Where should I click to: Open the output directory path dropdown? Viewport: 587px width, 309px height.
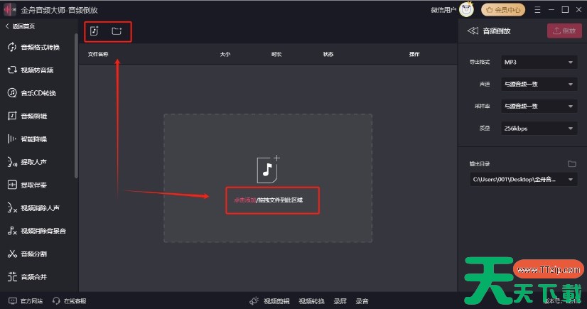point(523,180)
